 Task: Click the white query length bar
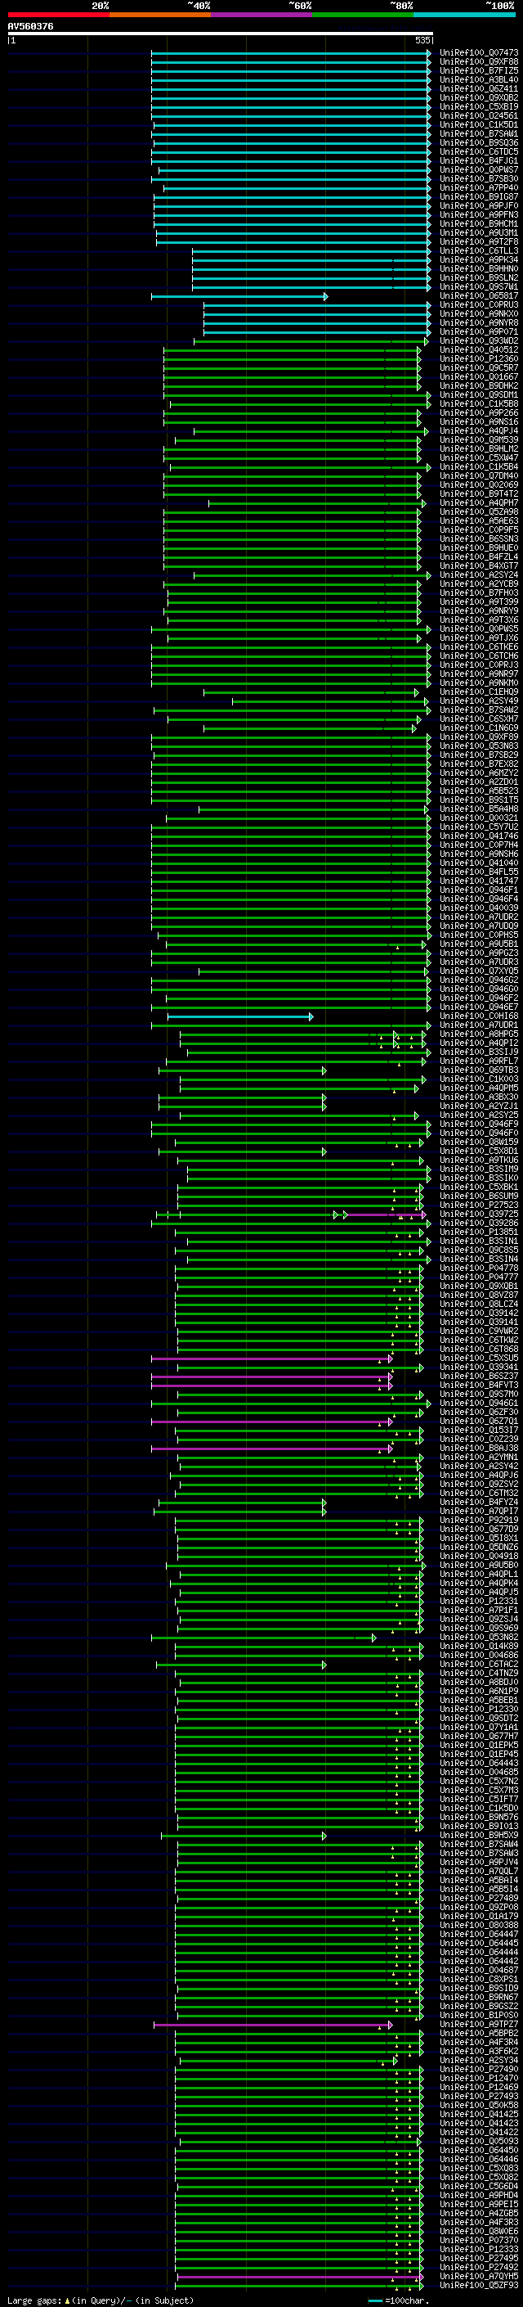click(x=220, y=34)
